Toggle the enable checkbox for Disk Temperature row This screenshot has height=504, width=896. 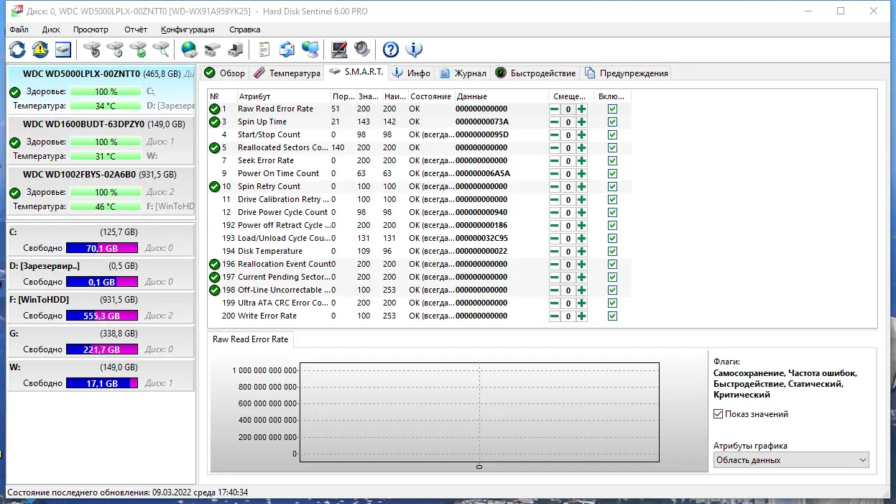(612, 252)
